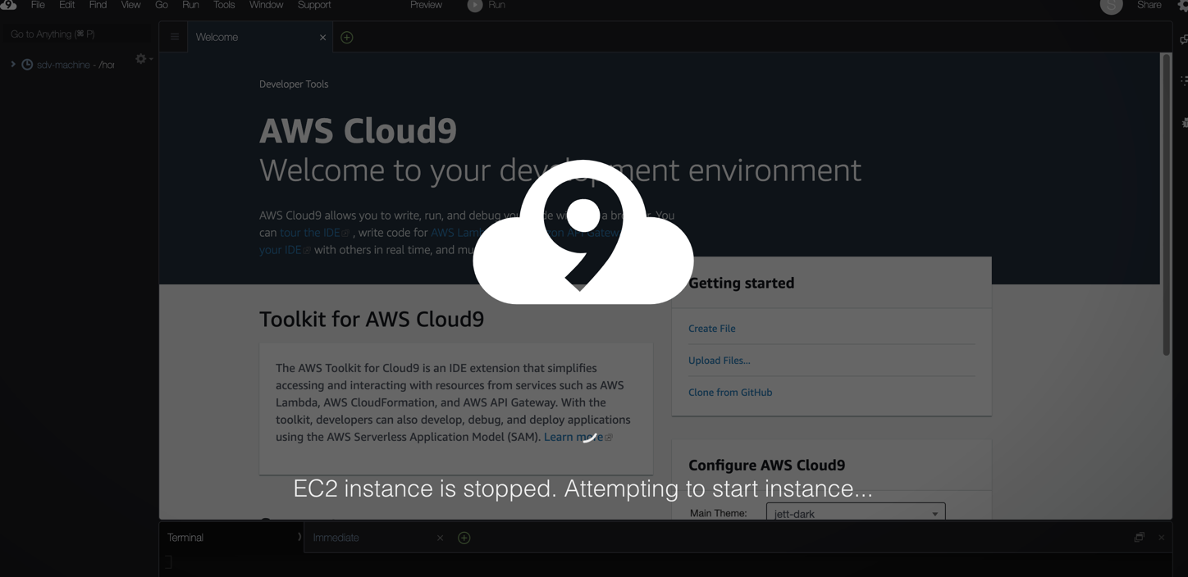Open the File menu

(x=38, y=5)
